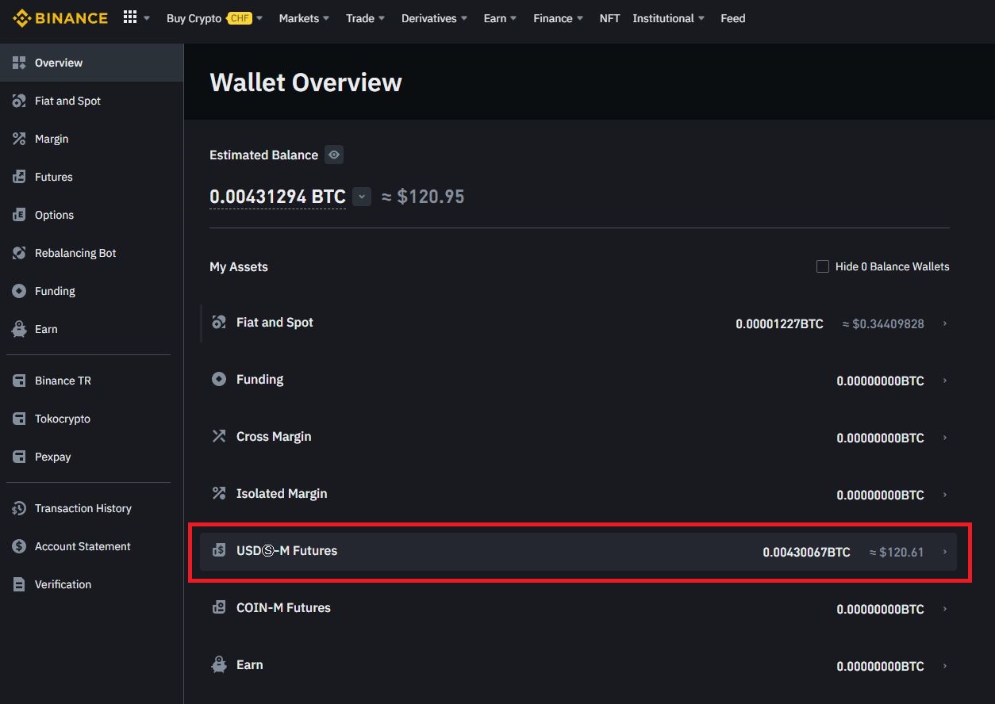Expand the Buy Crypto dropdown menu
The image size is (995, 704).
pyautogui.click(x=214, y=18)
